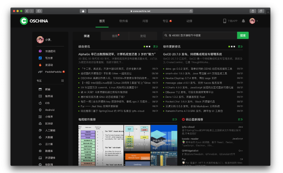
Task: Open the Android zone icon
Action: (40, 110)
